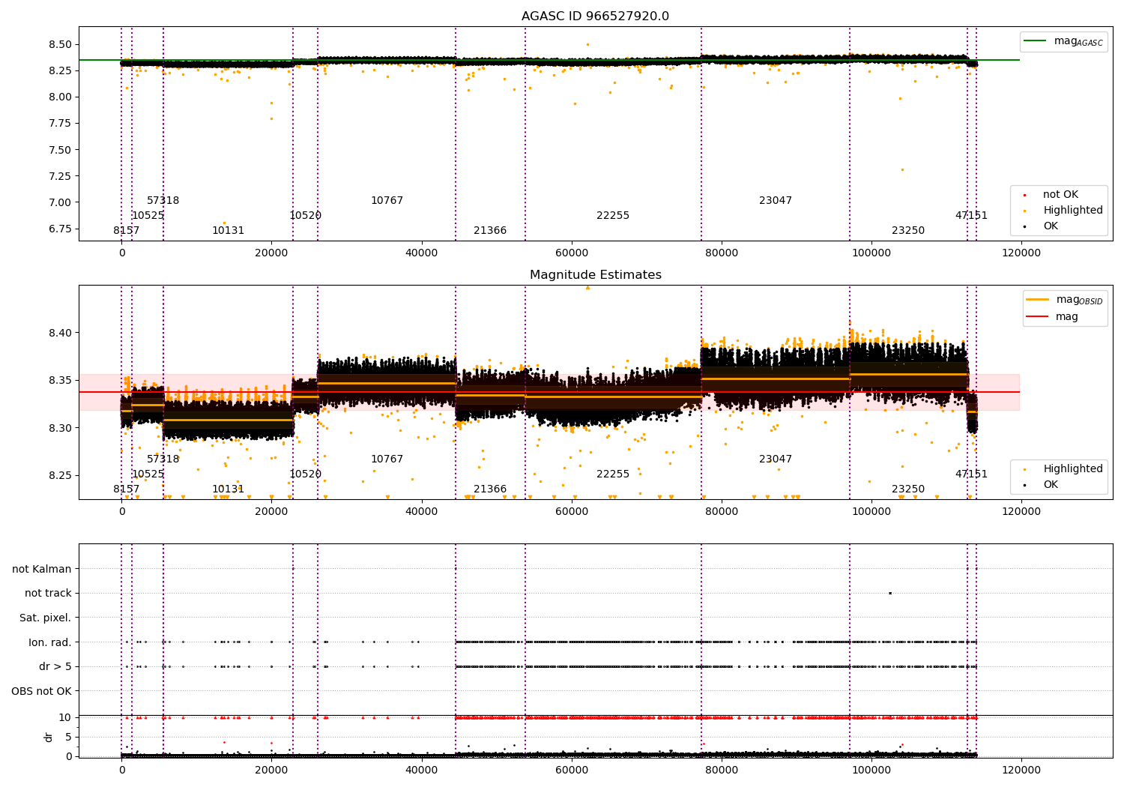This screenshot has width=1124, height=787.
Task: Click obsid "57318" in Magnitude Estimates plot
Action: point(163,459)
